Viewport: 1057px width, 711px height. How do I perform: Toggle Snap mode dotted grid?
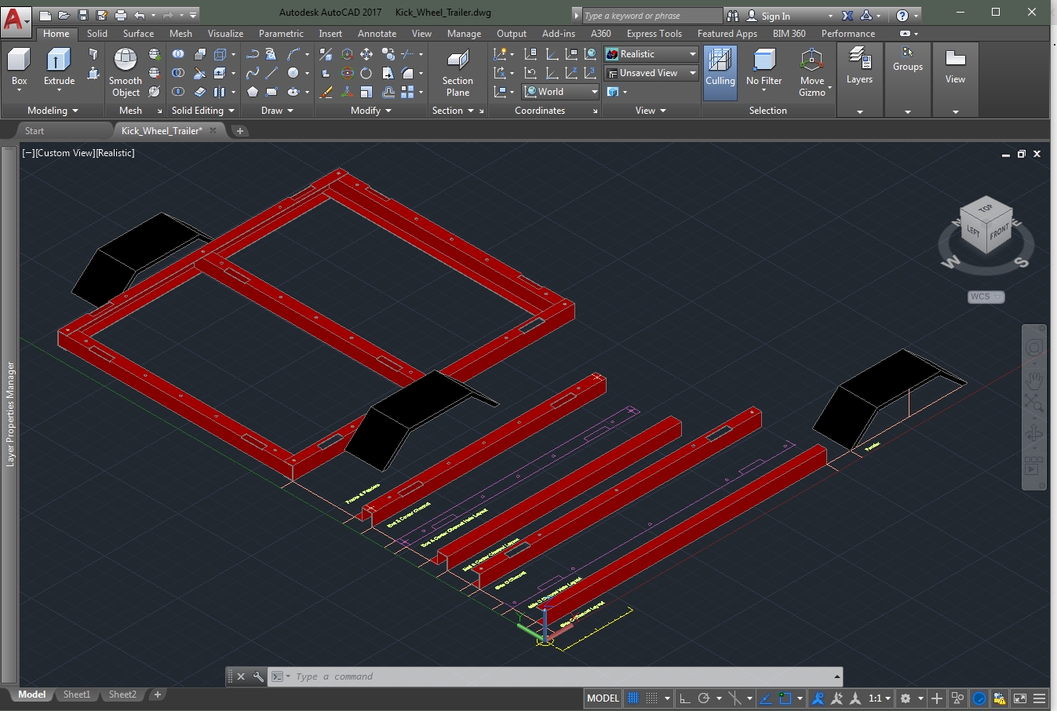[652, 698]
